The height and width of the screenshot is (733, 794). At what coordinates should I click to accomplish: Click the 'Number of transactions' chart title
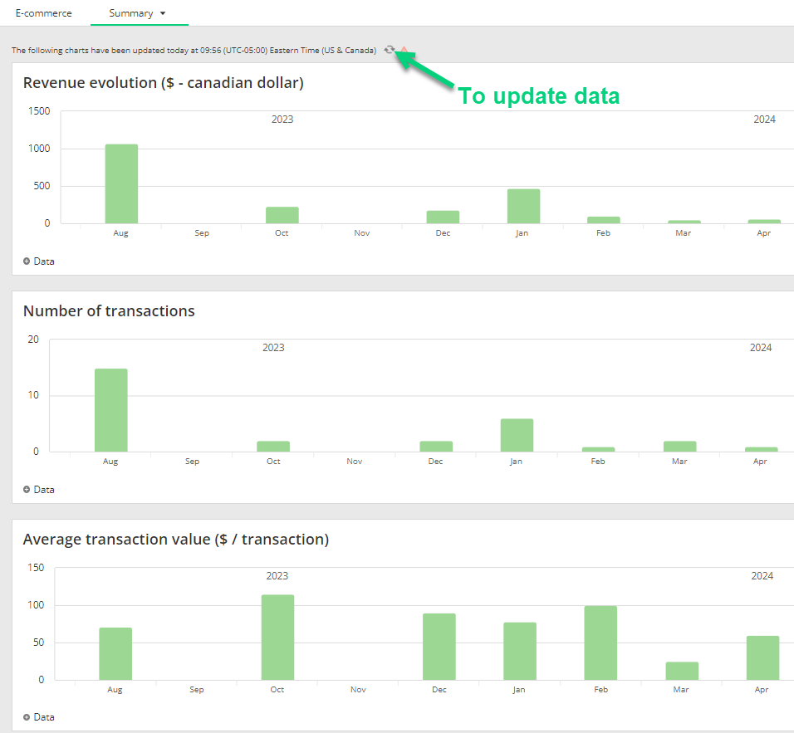[109, 310]
